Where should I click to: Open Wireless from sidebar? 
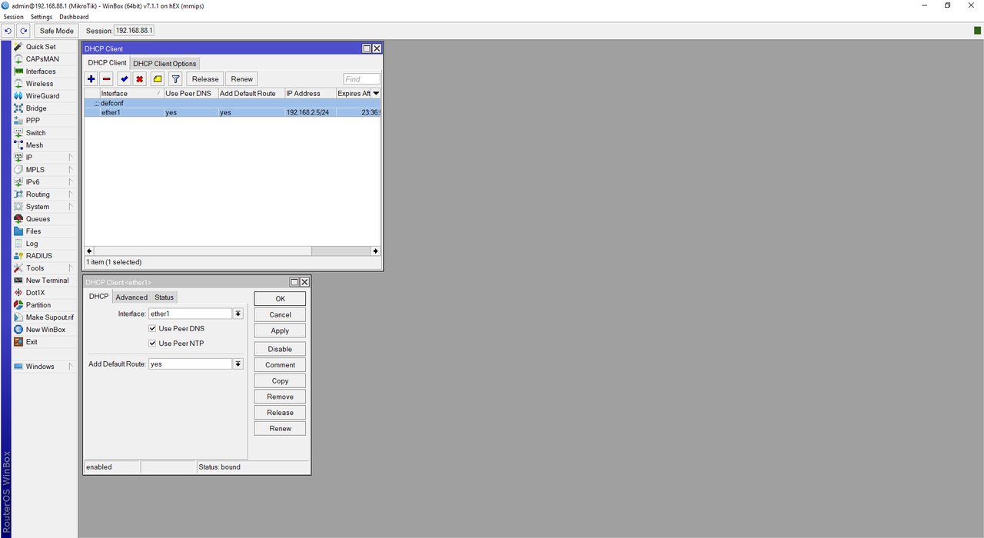[39, 84]
